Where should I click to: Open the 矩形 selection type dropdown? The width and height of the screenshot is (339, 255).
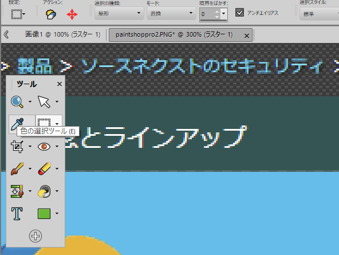[119, 13]
